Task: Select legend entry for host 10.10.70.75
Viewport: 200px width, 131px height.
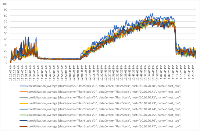Action: [100, 115]
